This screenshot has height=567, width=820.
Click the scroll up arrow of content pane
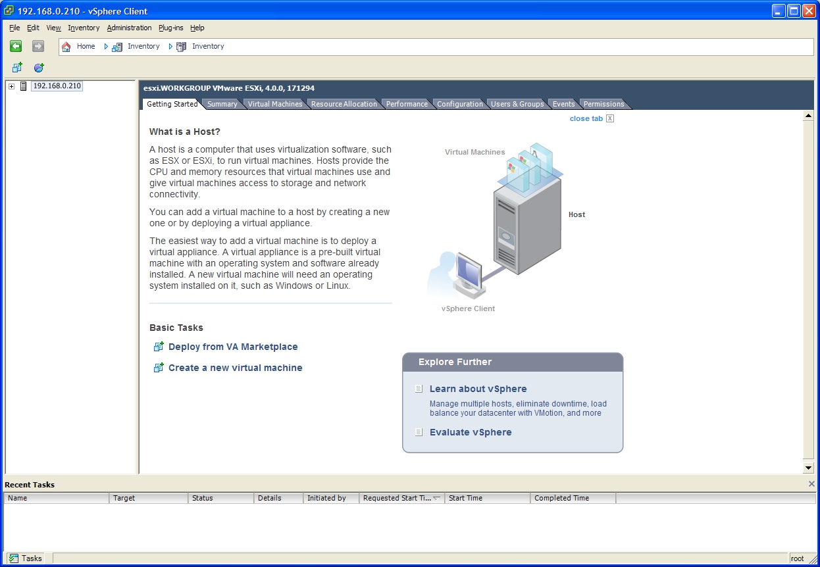(x=809, y=116)
